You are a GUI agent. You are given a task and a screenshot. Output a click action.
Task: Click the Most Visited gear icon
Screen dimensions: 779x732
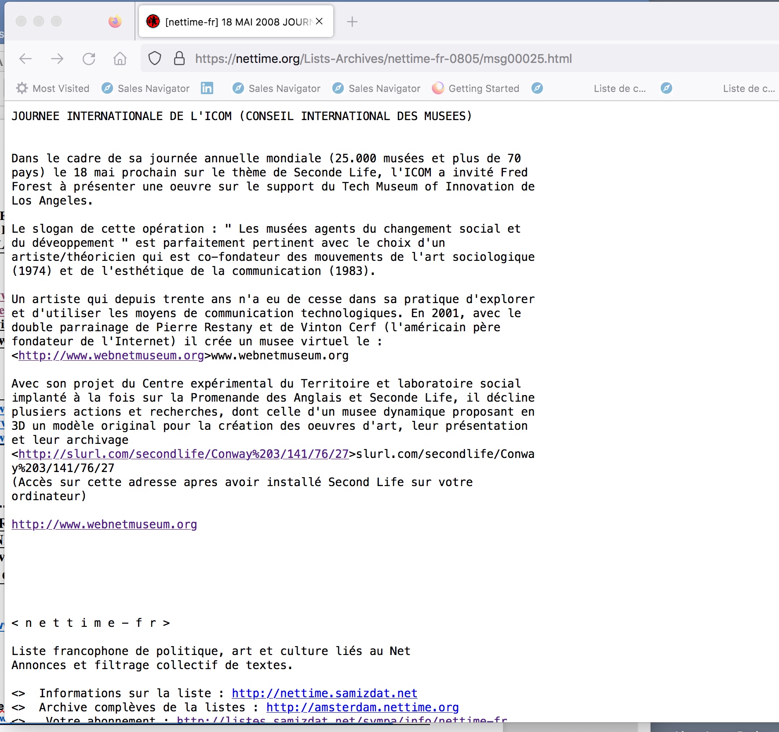coord(22,88)
